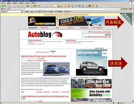This screenshot has height=104, width=134.
Task: Click the Edit page toolbar icon
Action: [x=51, y=6]
